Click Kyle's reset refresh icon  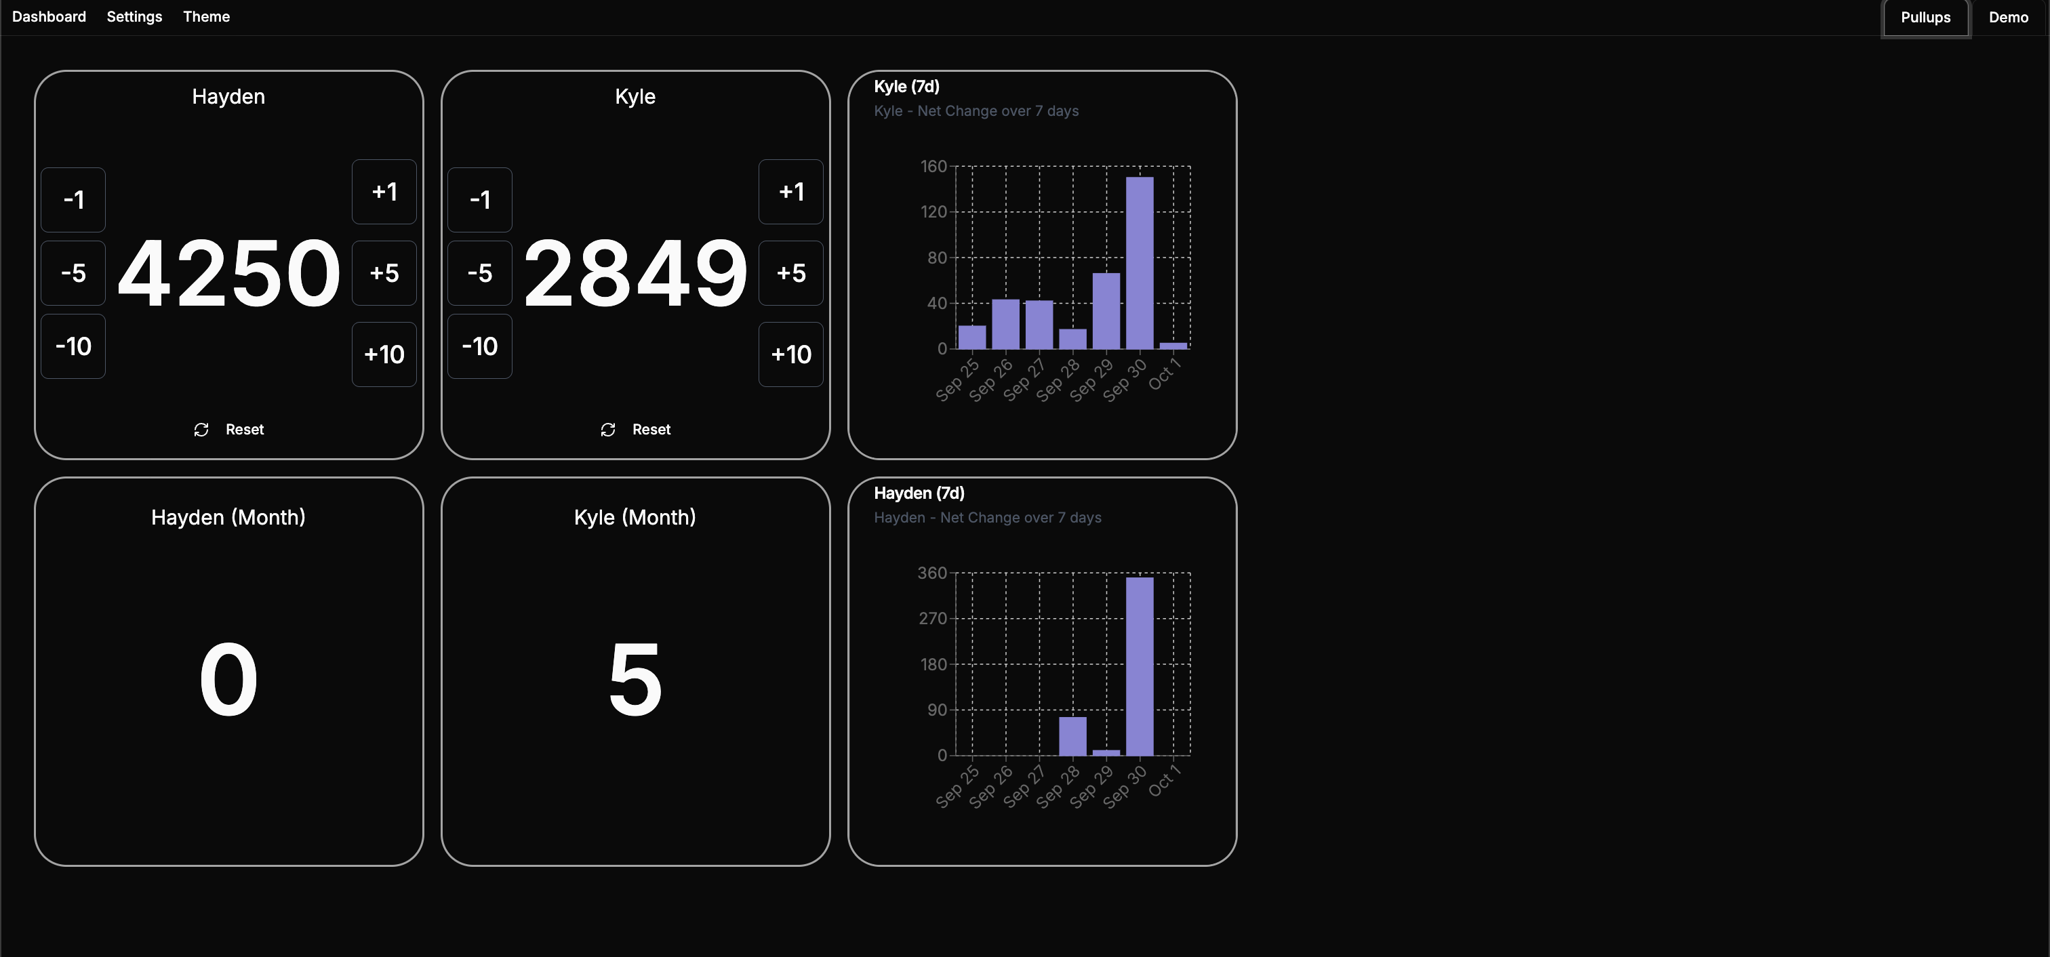(x=608, y=430)
